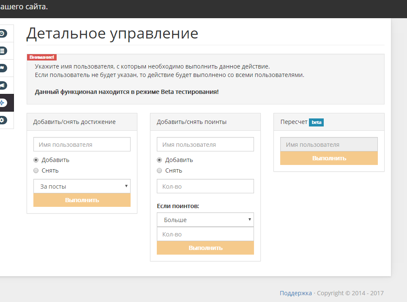
Task: Select Снять radio in points panel
Action: [x=159, y=170]
